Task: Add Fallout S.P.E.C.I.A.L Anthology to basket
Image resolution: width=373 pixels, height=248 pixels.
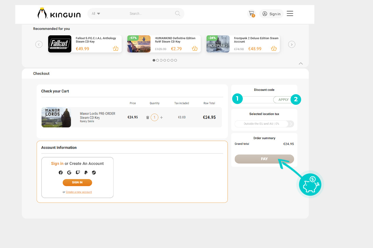Action: (x=116, y=48)
